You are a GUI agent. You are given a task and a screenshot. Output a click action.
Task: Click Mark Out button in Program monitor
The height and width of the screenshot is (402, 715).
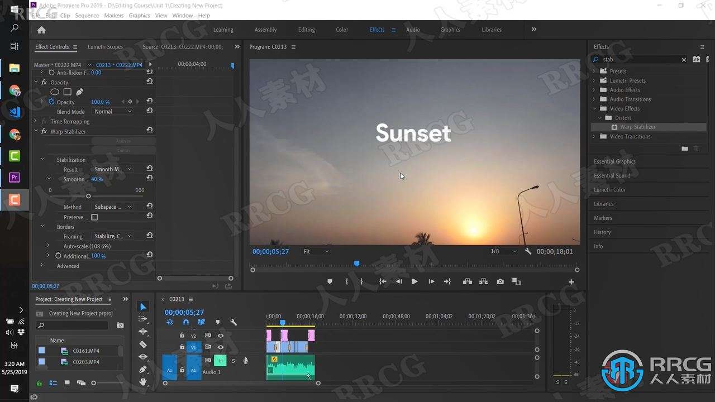pos(361,282)
